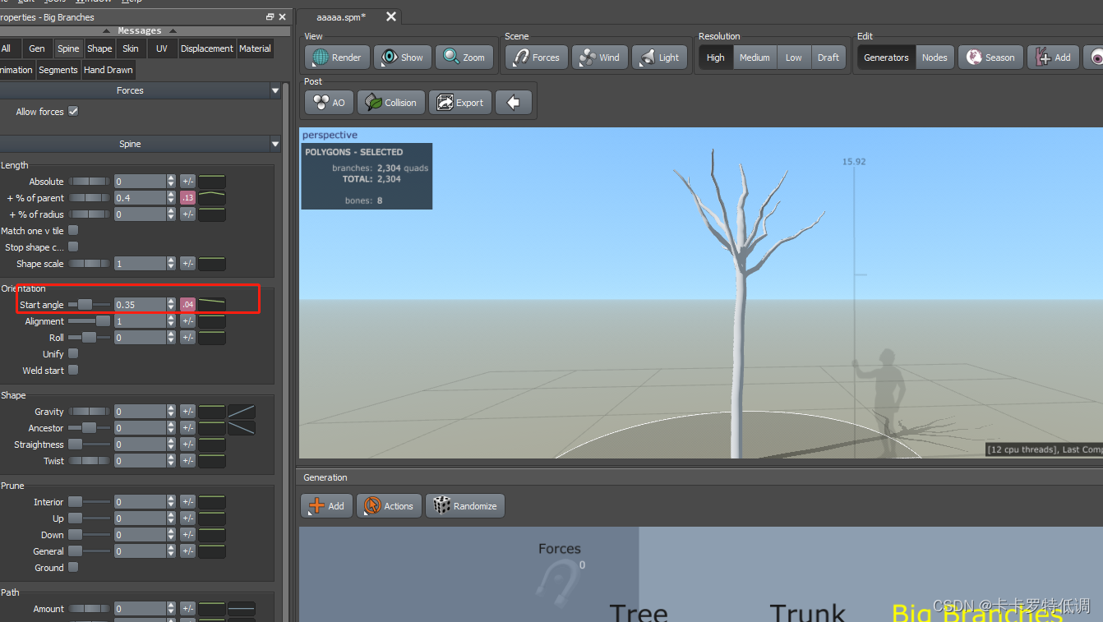Viewport: 1103px width, 622px height.
Task: Switch resolution to Medium
Action: (755, 58)
